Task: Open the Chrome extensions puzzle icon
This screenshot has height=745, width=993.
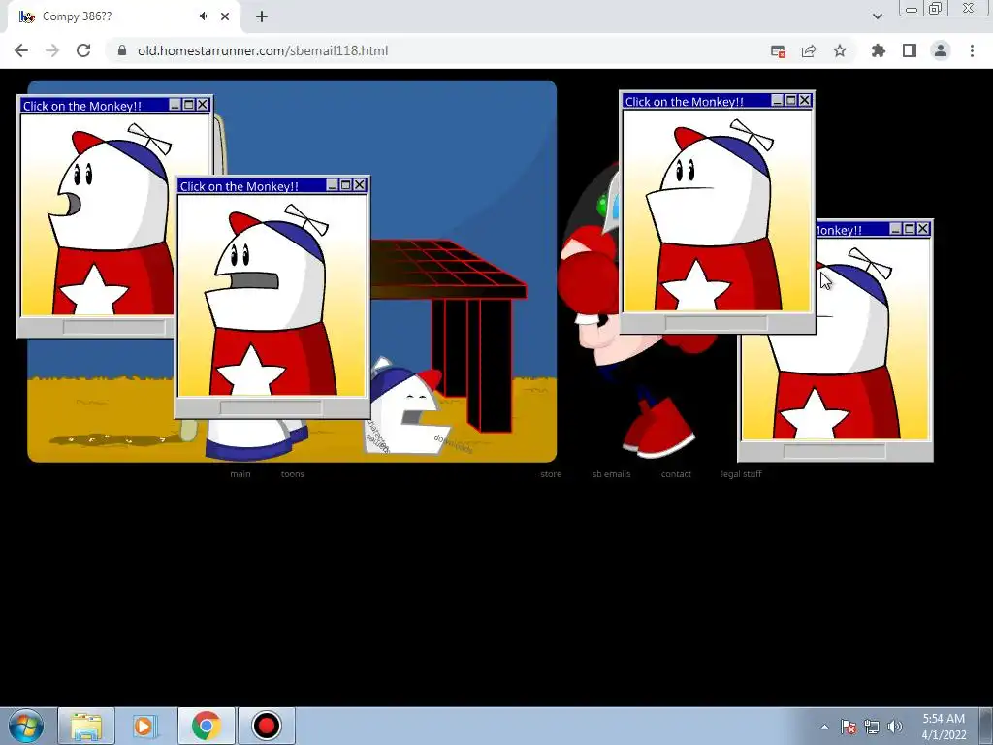Action: [x=879, y=50]
